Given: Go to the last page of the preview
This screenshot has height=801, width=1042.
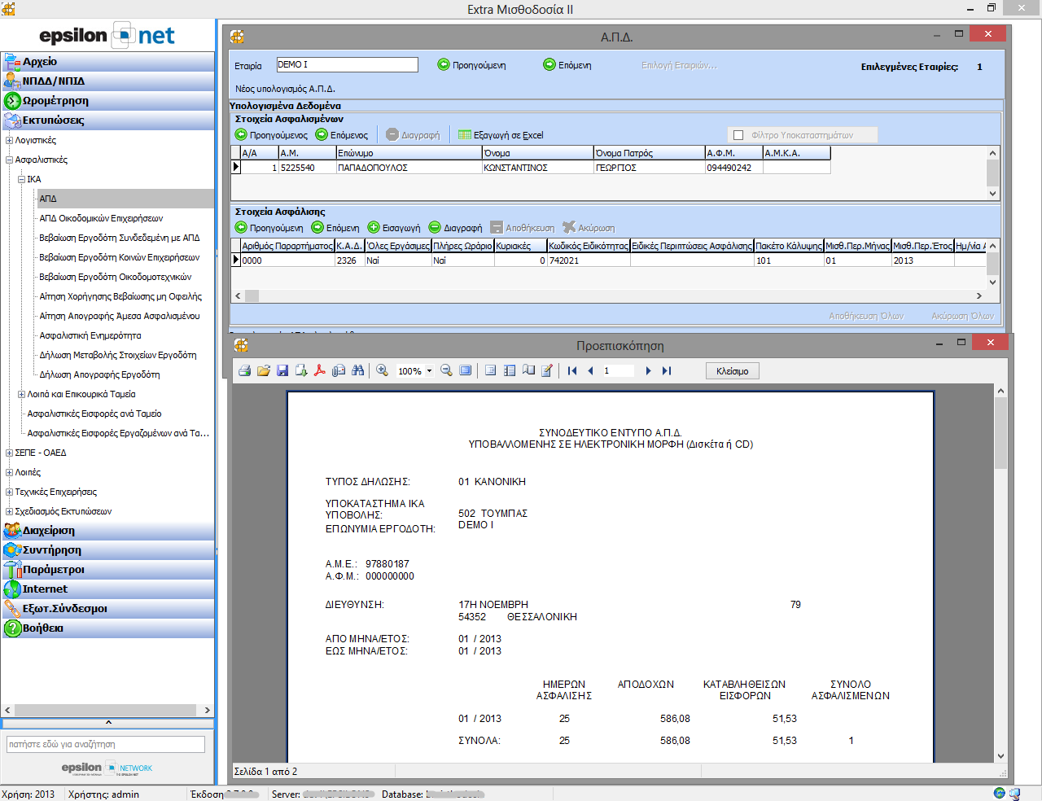Looking at the screenshot, I should (667, 371).
